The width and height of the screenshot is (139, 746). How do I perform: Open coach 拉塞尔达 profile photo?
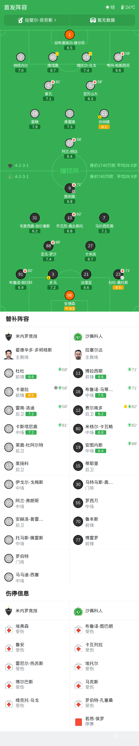click(x=78, y=354)
